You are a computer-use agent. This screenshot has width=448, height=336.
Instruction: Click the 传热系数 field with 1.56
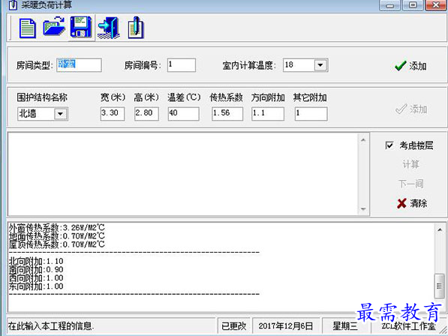click(227, 113)
